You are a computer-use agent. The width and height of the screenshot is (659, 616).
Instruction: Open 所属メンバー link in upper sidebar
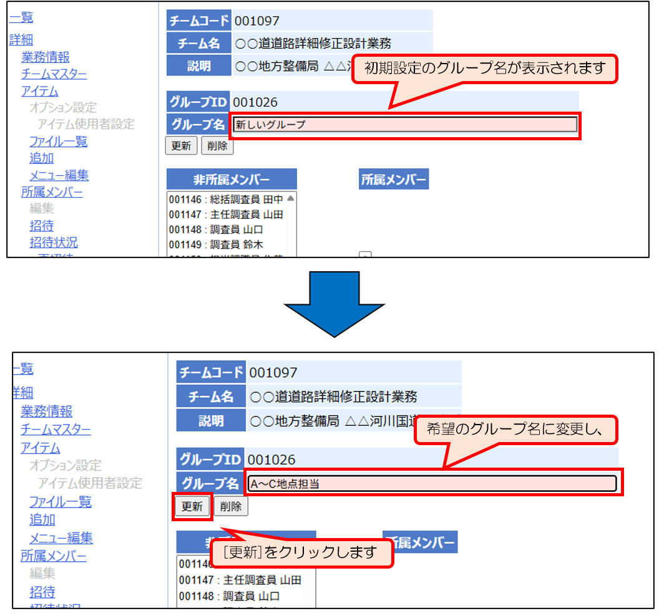pos(52,192)
